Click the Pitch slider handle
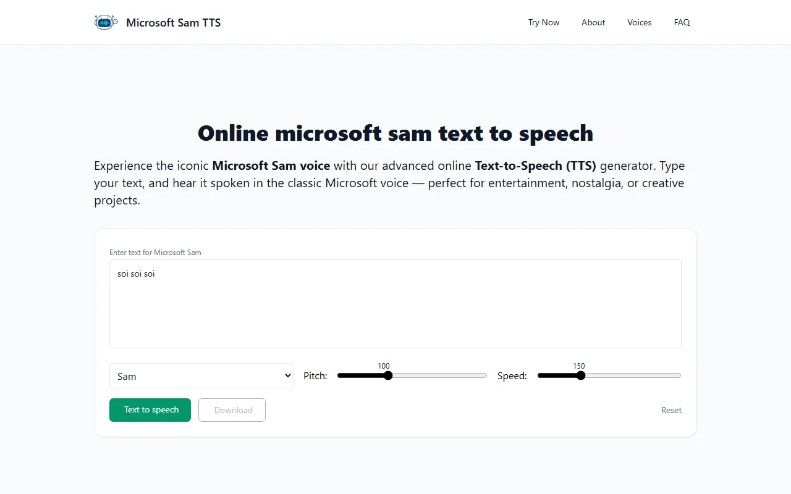Viewport: 791px width, 494px height. point(388,375)
